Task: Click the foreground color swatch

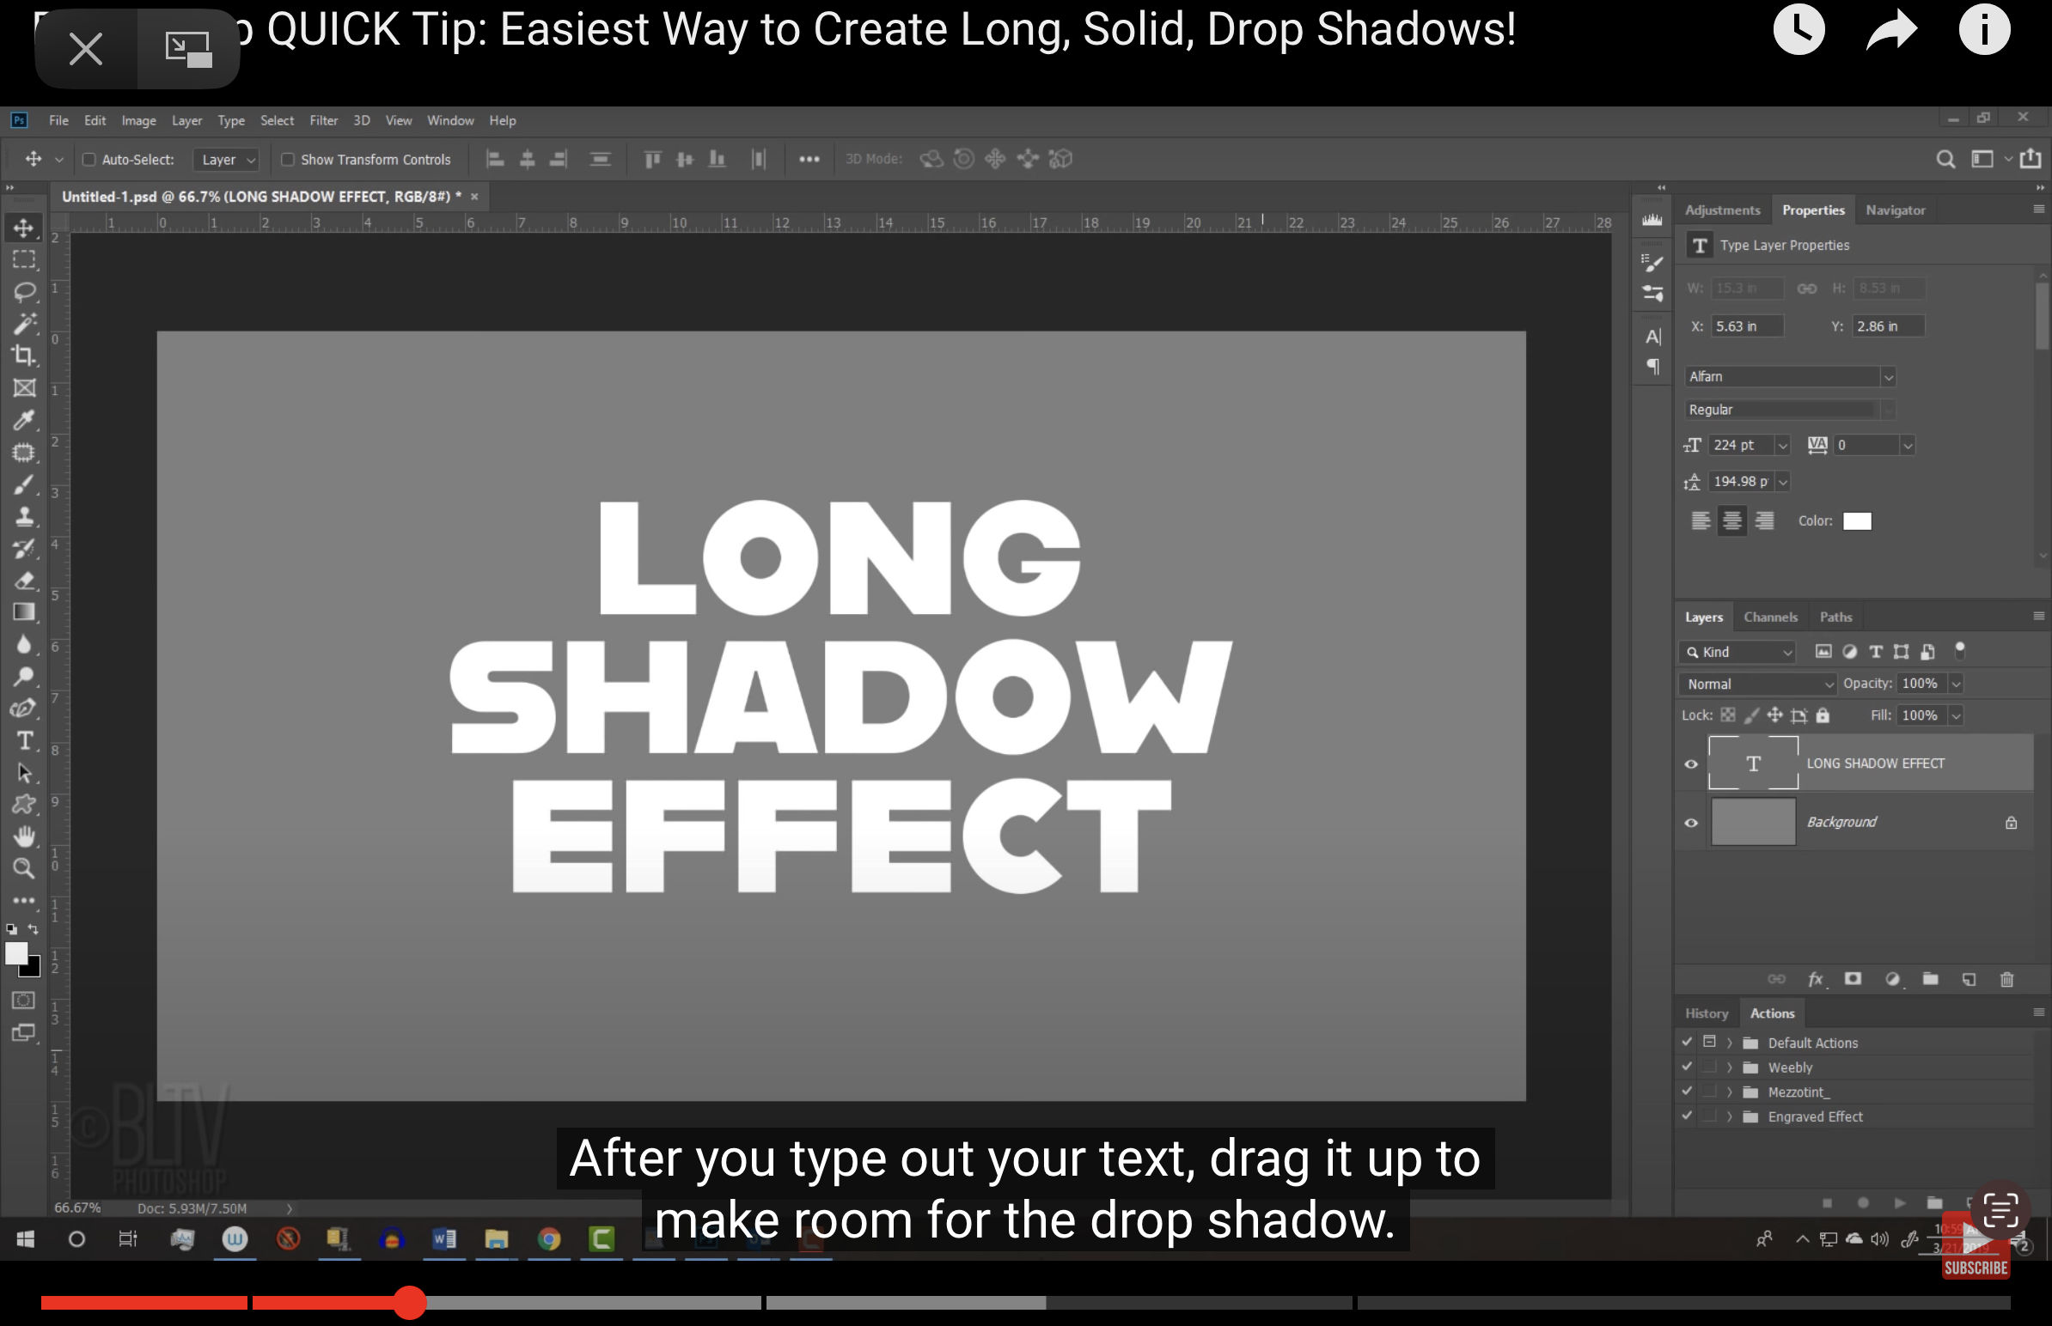Action: tap(16, 954)
